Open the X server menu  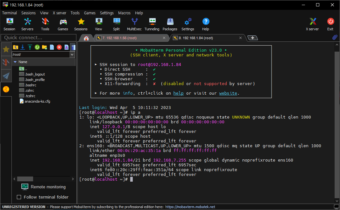[60, 13]
